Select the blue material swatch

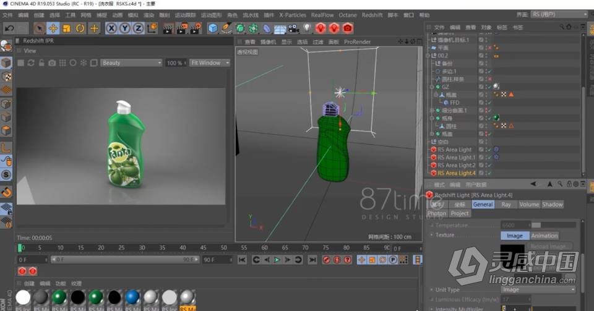click(x=132, y=297)
